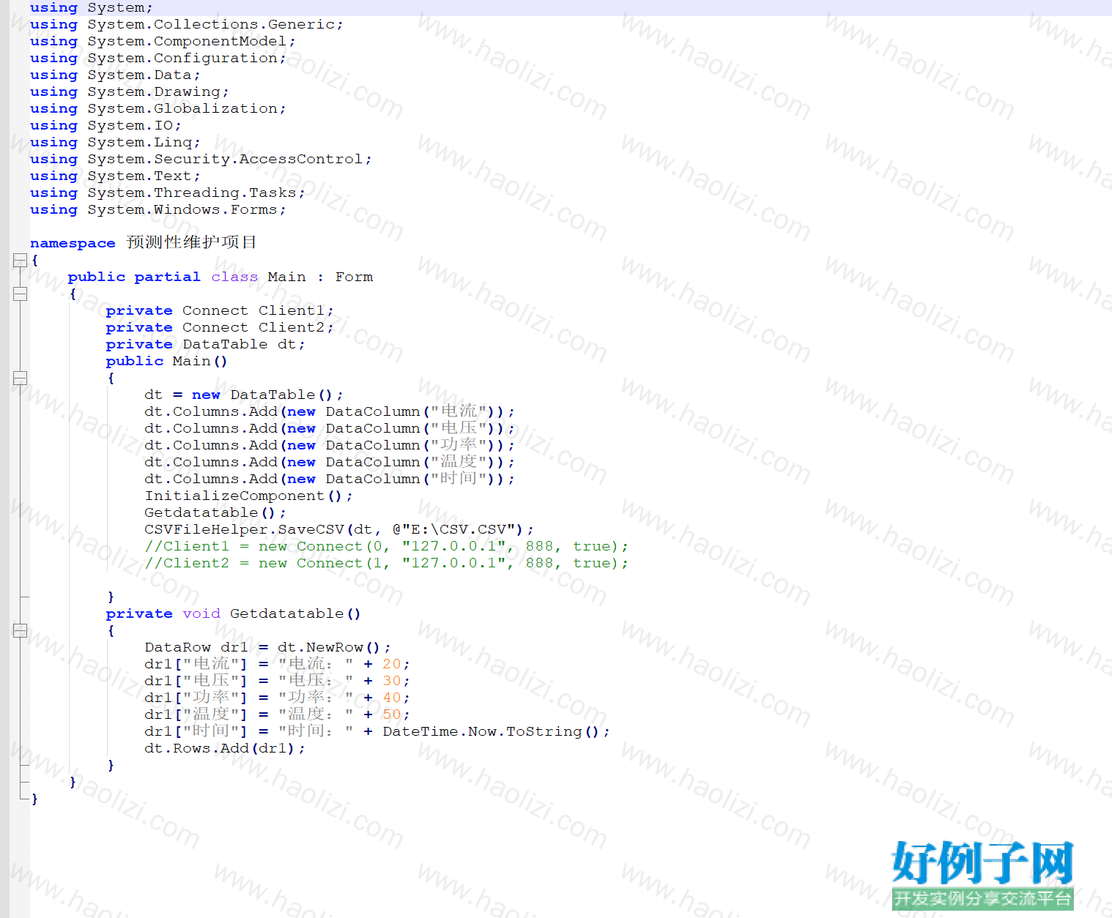Click the commented '//Client1 = new Connect' line
Viewport: 1112px width, 918px height.
(x=386, y=546)
